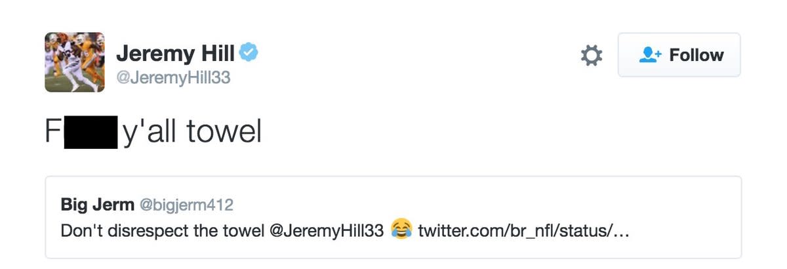Click the laughing-crying emoji in quoted tweet
787x269 pixels.
(401, 230)
